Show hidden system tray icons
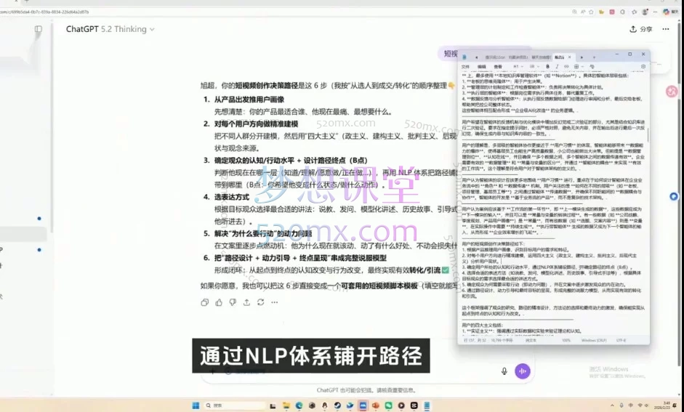Screen dimensions: 684x412 click(612, 405)
